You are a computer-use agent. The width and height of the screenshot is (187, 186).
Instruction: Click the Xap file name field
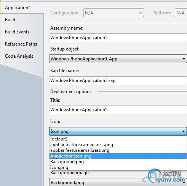118,80
